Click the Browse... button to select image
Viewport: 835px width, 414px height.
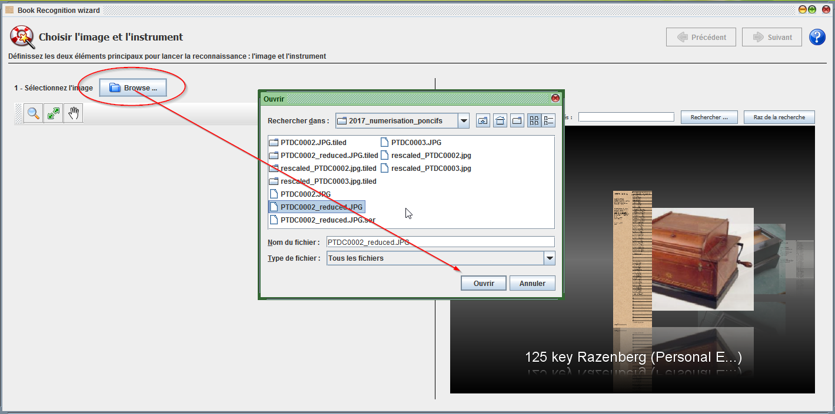[x=133, y=88]
